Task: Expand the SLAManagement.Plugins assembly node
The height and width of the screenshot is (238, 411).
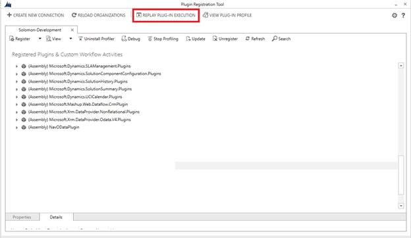Action: pyautogui.click(x=16, y=66)
